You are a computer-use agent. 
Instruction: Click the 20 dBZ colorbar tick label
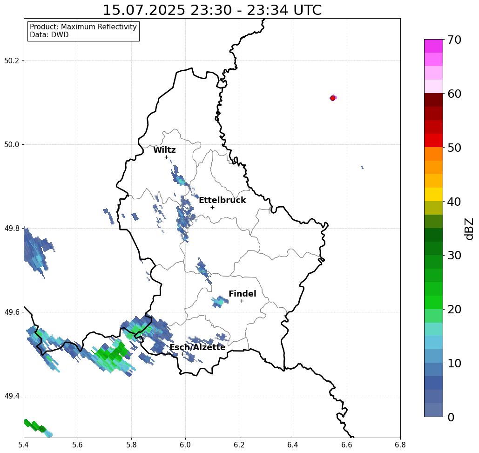tap(454, 310)
